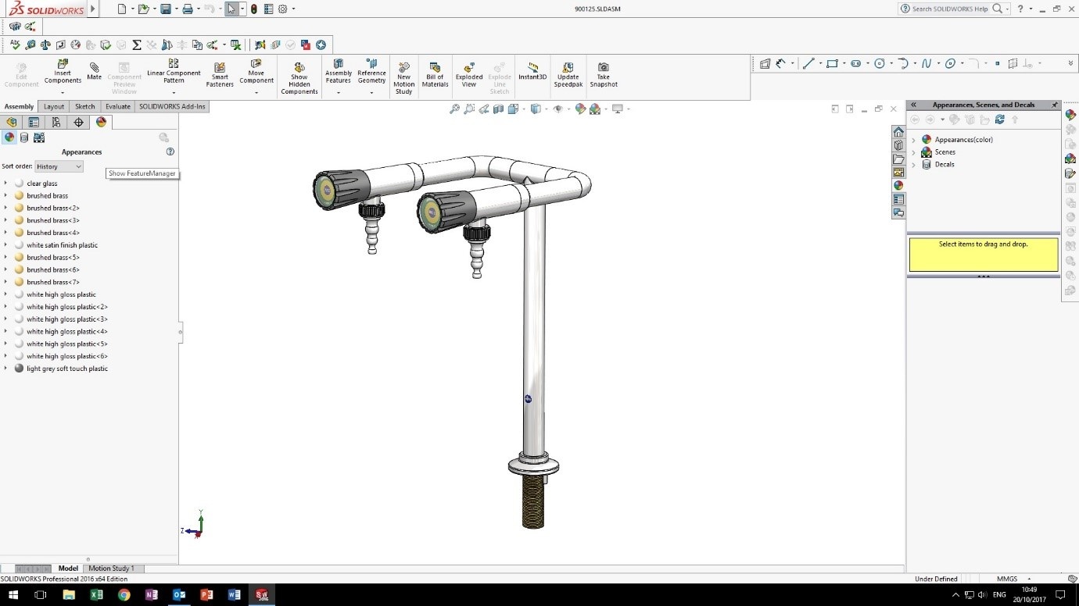The image size is (1079, 606).
Task: Open the Options gear icon
Action: click(282, 9)
